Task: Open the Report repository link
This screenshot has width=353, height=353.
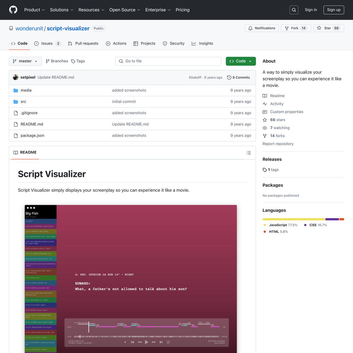Action: click(x=278, y=144)
